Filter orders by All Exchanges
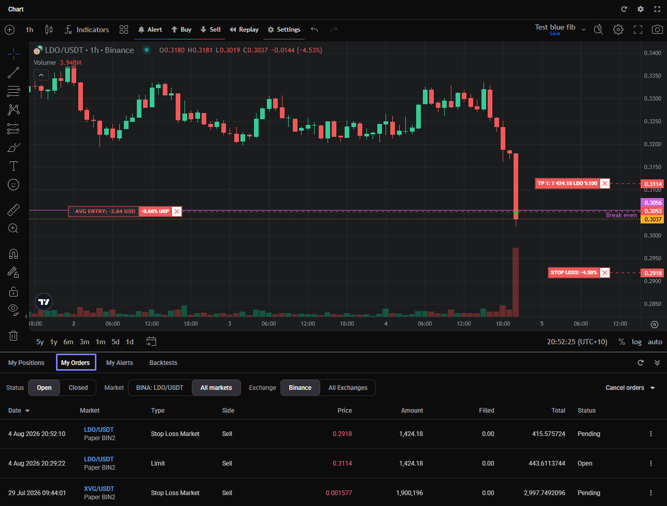 pos(348,388)
